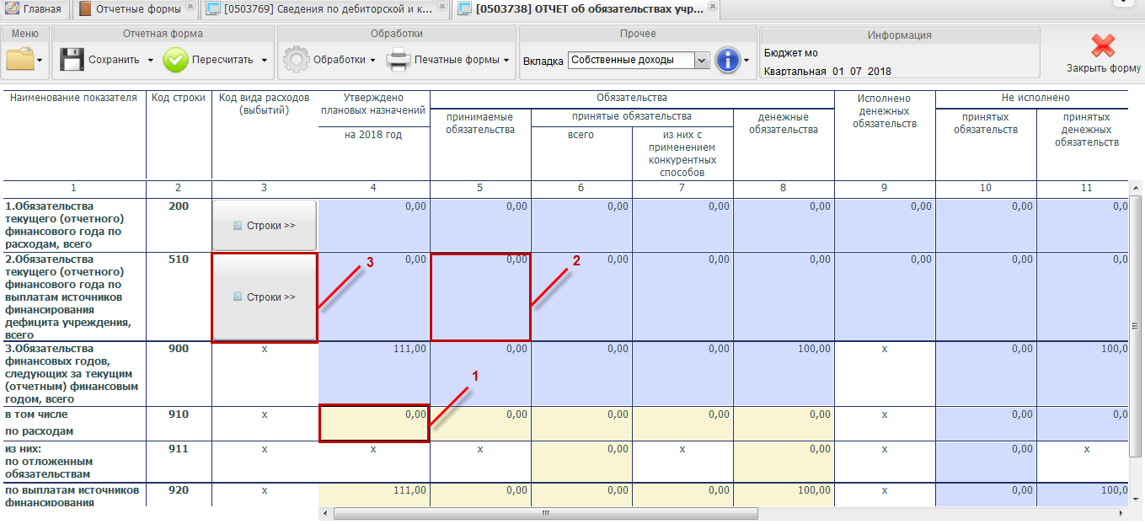Click the Печатные формы button label
This screenshot has width=1145, height=524.
pos(457,61)
